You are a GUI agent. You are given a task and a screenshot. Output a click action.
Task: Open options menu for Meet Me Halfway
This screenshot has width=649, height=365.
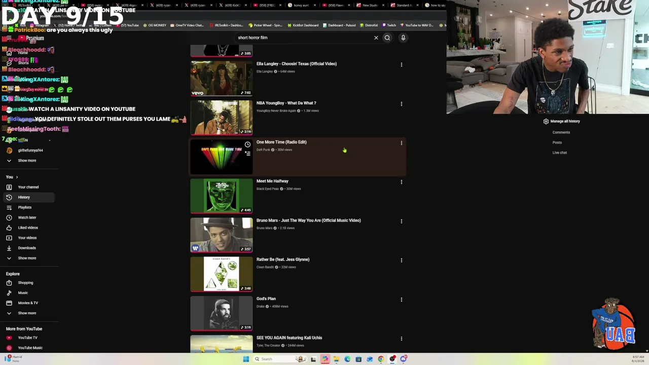pyautogui.click(x=402, y=182)
